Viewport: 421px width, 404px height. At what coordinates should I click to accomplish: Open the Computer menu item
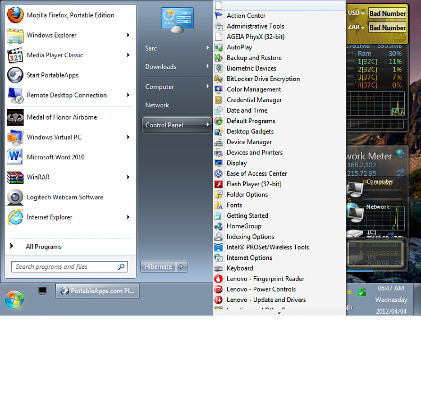pos(177,87)
